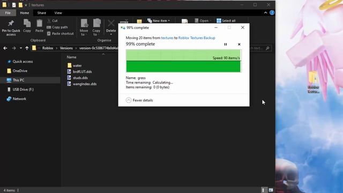Click properties icon in title bar toolbar
343x193 pixels.
coord(14,5)
